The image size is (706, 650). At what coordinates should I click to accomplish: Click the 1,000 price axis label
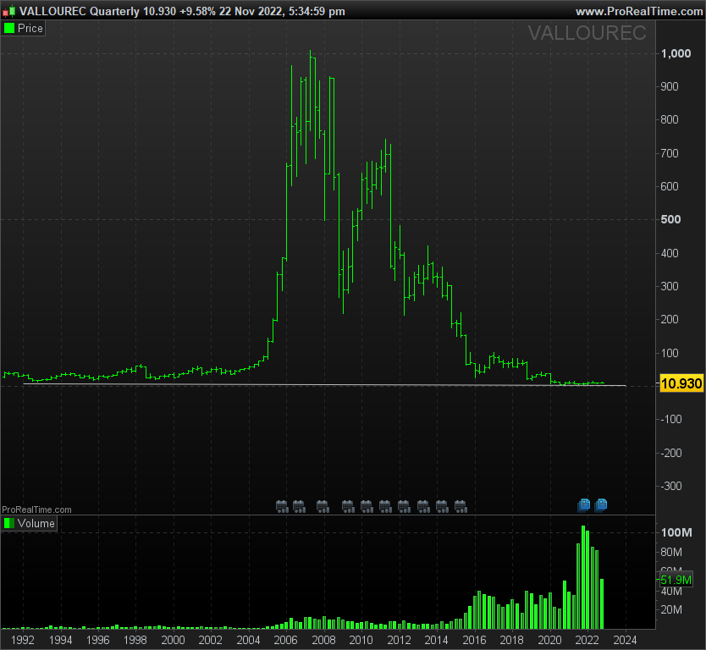point(676,53)
